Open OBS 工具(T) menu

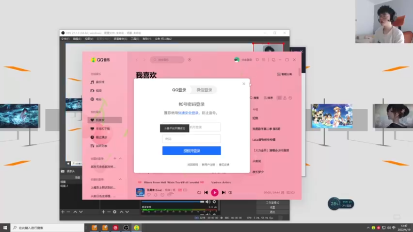click(x=135, y=39)
